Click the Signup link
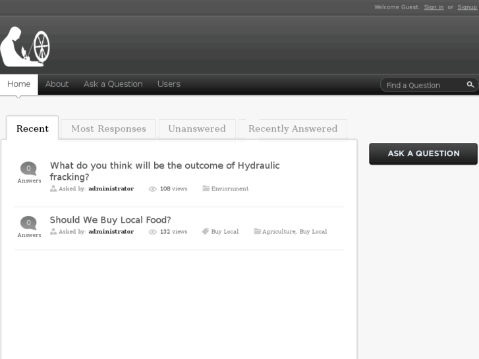This screenshot has height=359, width=479. (x=467, y=7)
